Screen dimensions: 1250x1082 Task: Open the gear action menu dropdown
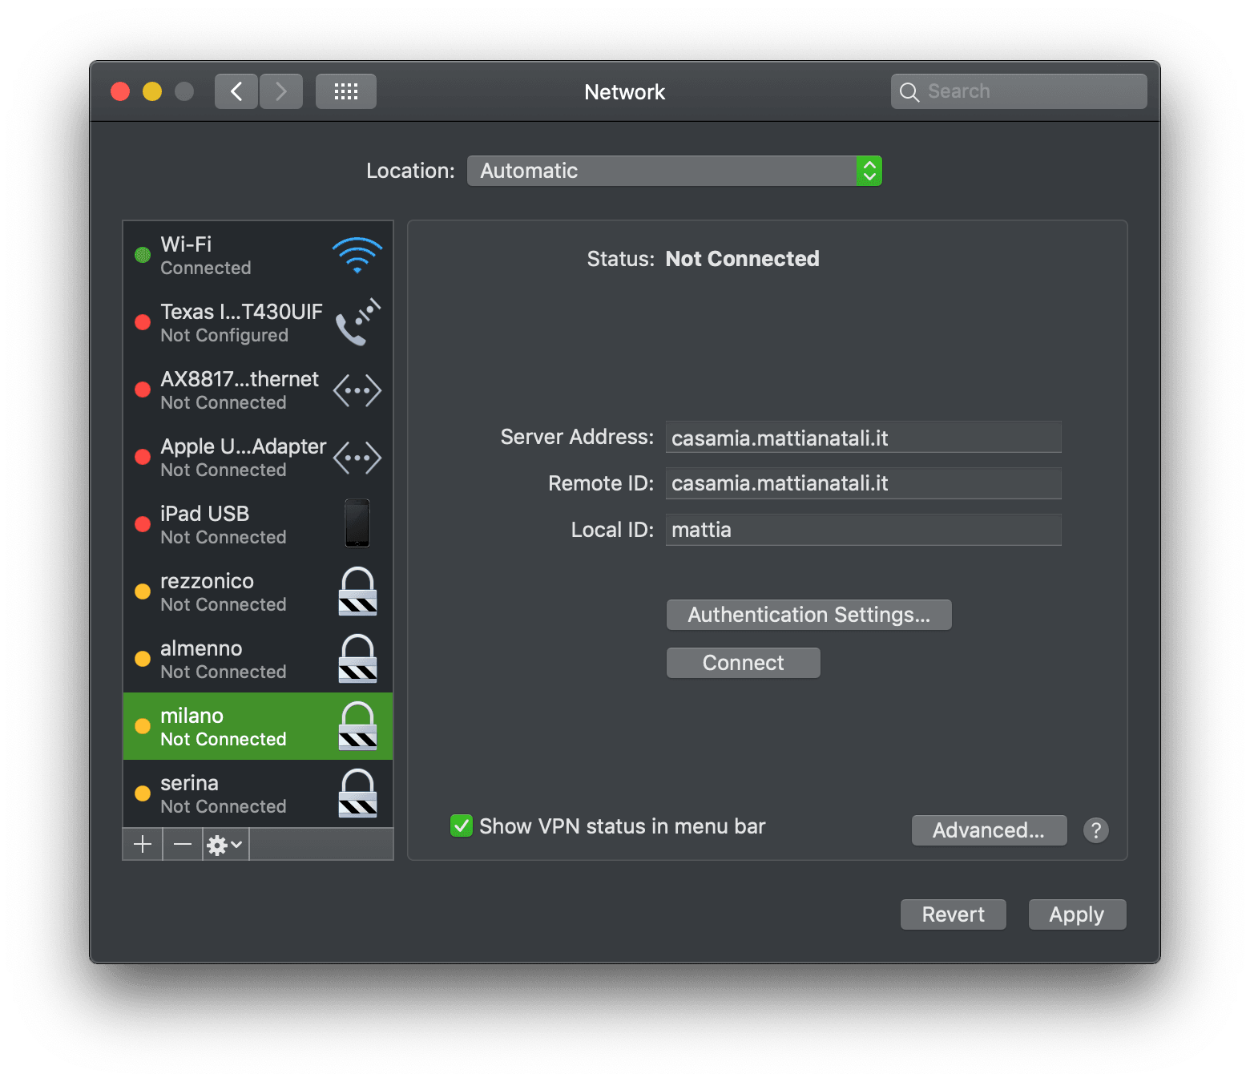click(225, 844)
